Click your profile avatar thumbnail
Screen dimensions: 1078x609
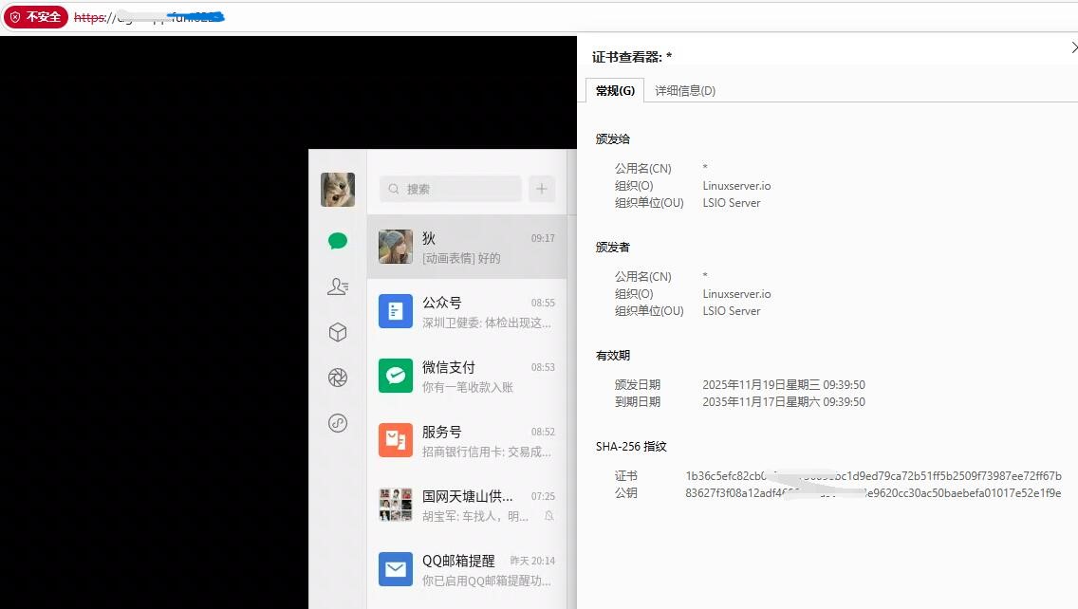[x=338, y=189]
